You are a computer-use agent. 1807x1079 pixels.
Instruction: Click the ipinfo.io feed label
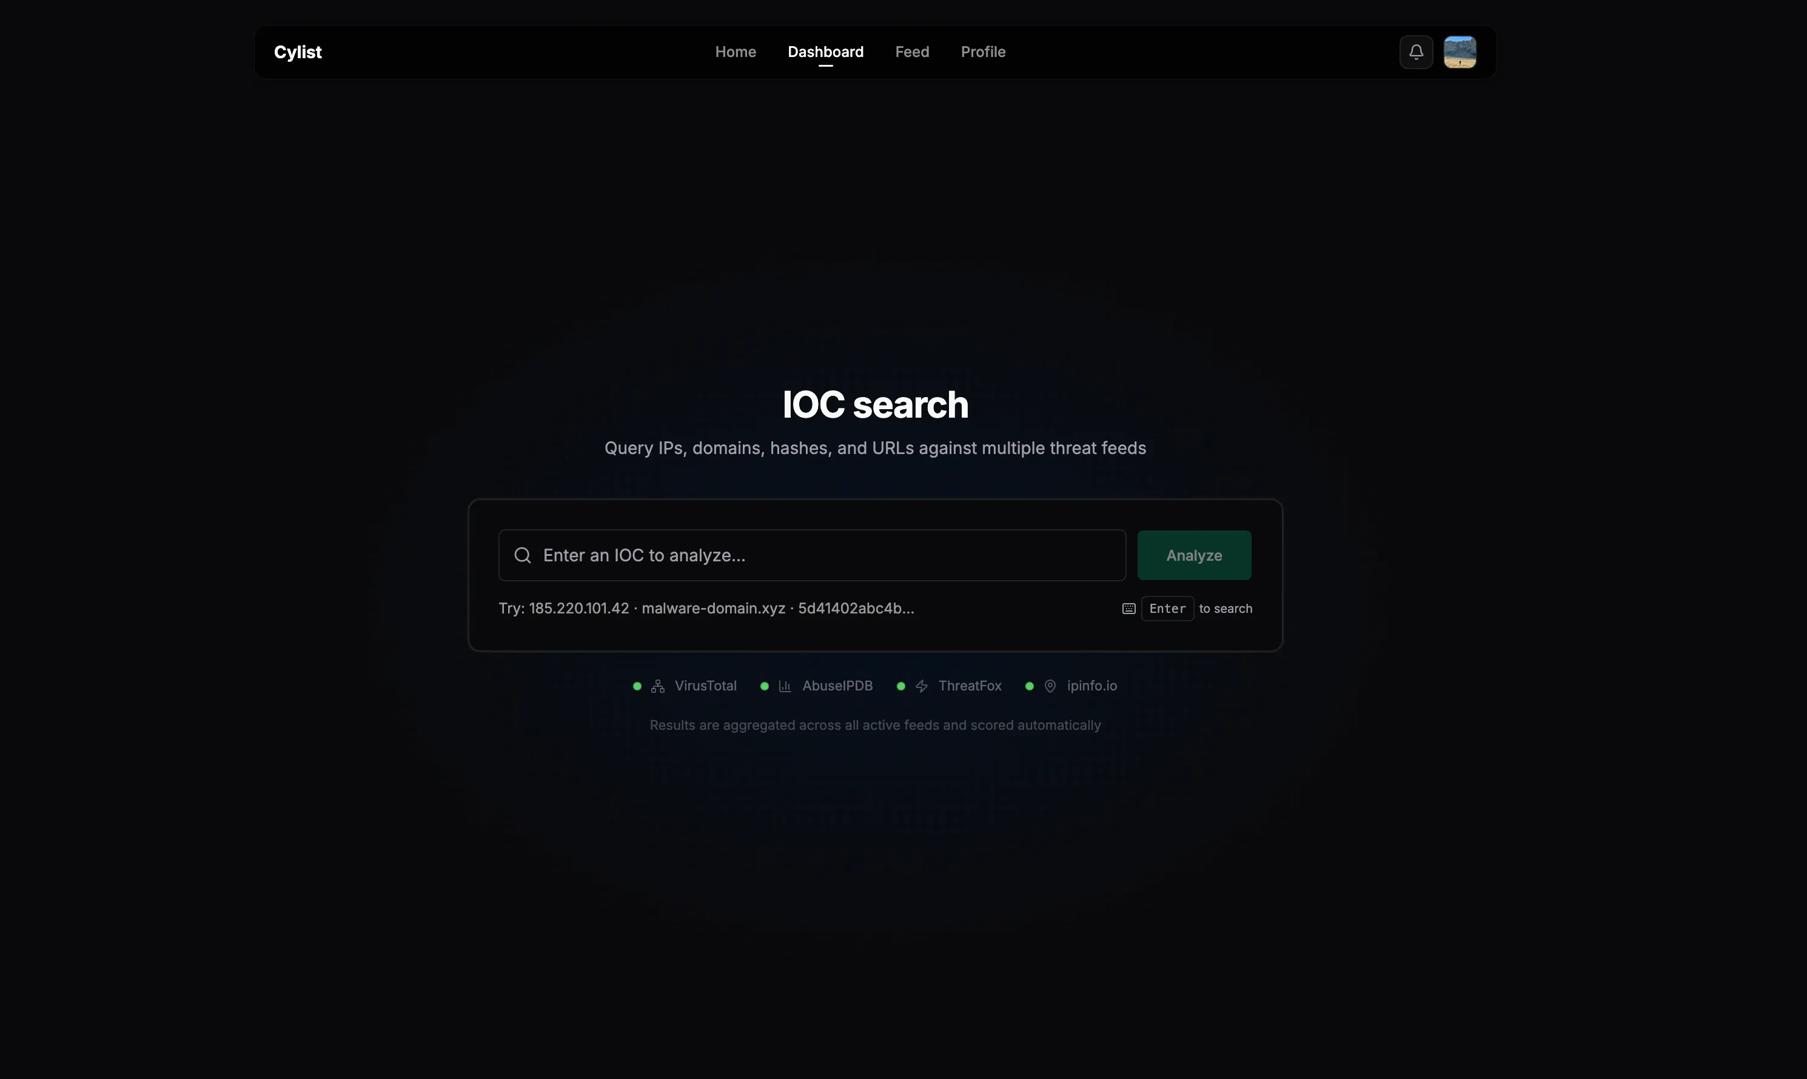(1091, 686)
